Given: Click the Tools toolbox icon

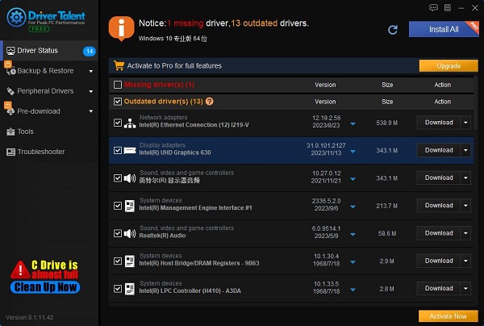Looking at the screenshot, I should point(10,132).
